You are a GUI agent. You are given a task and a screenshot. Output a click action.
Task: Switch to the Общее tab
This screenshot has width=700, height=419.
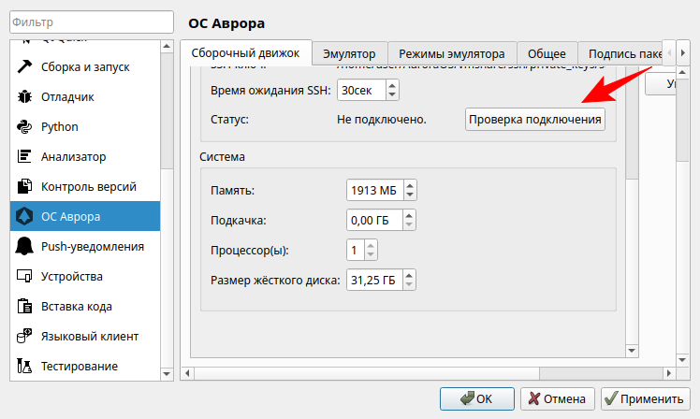click(x=547, y=53)
